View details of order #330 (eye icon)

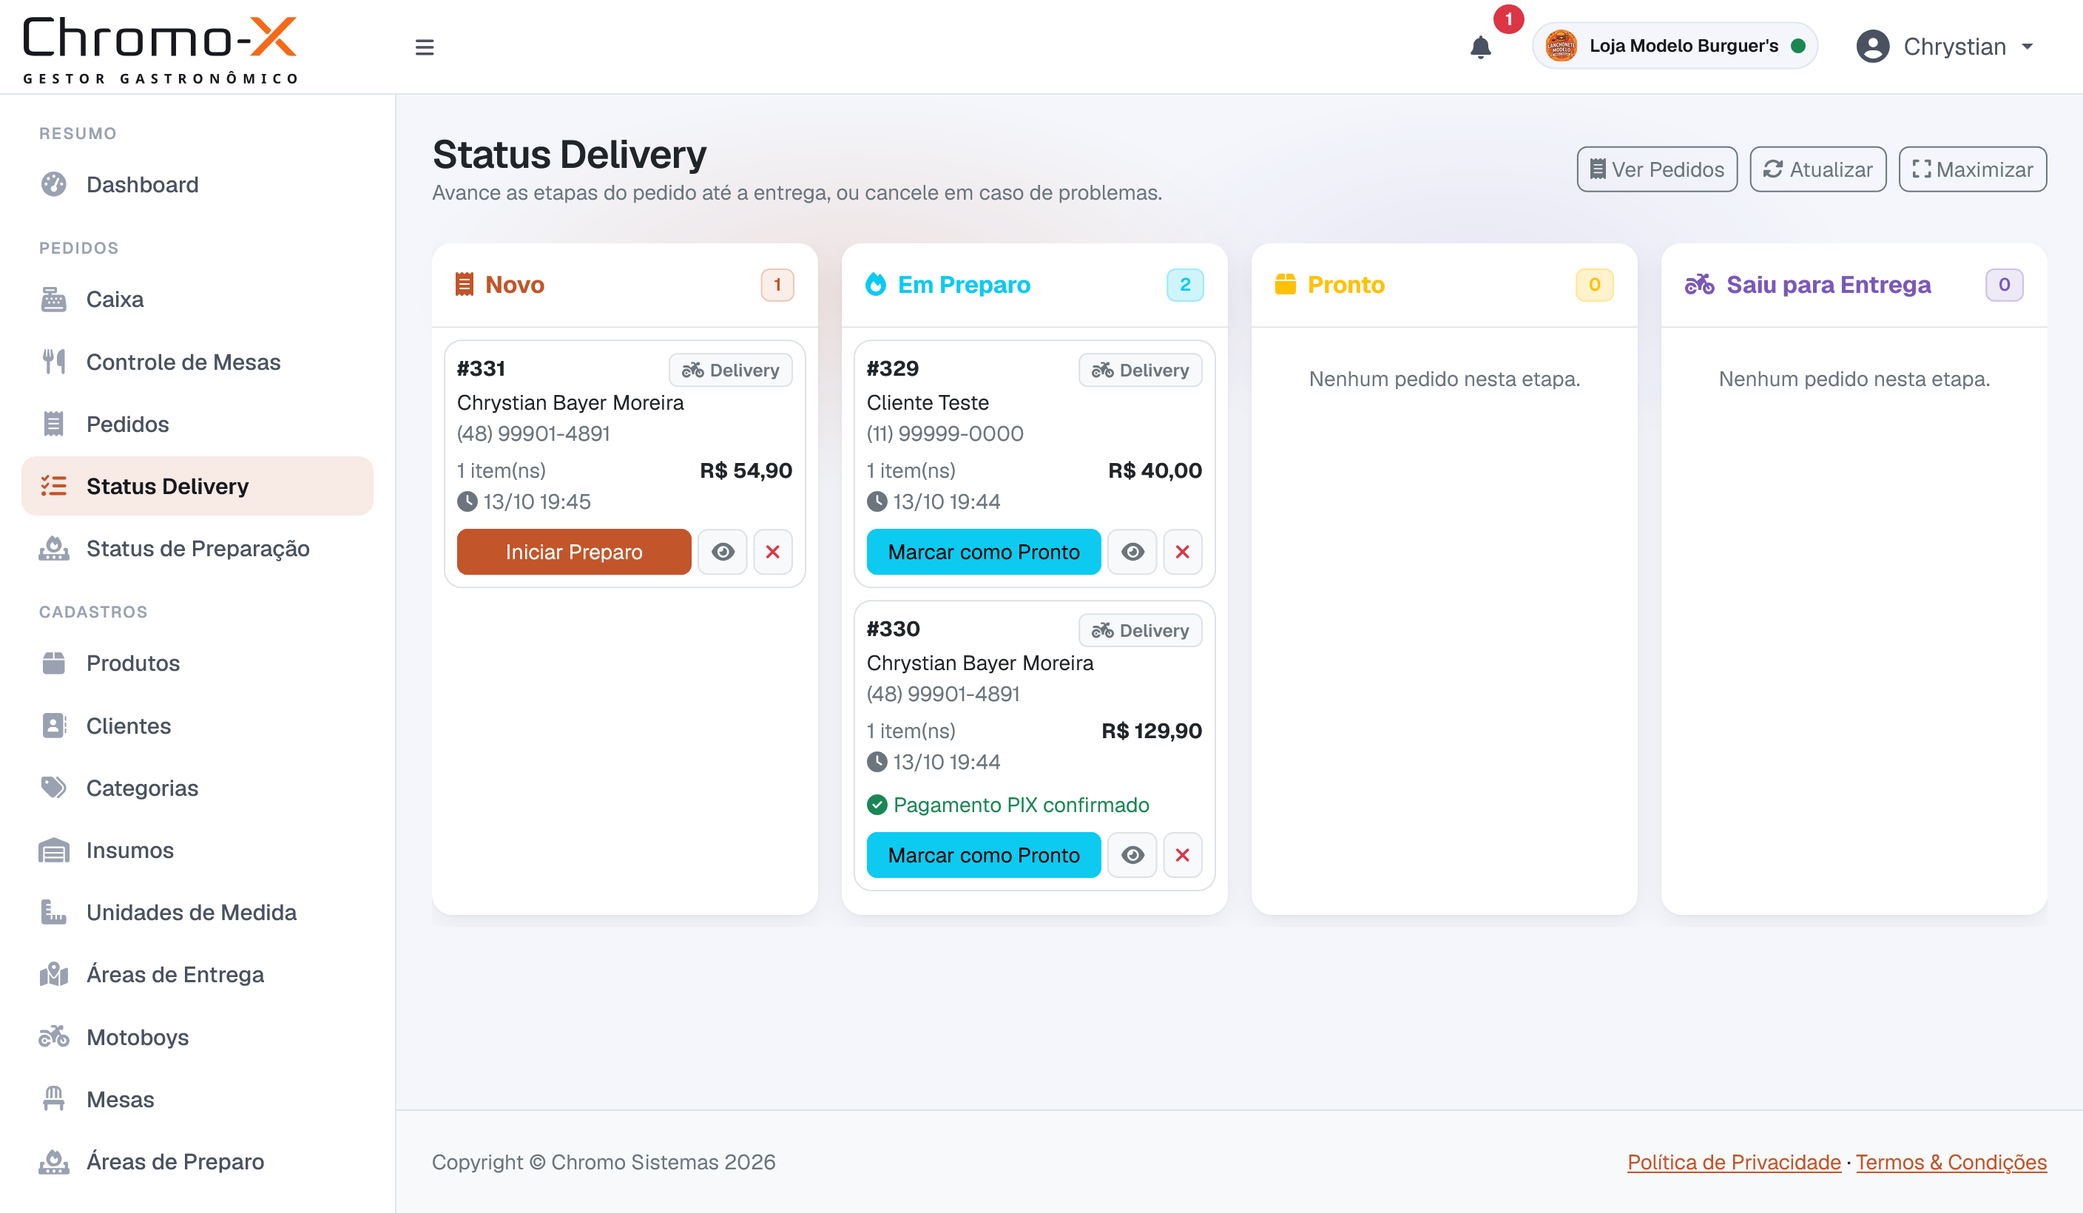[x=1132, y=855]
